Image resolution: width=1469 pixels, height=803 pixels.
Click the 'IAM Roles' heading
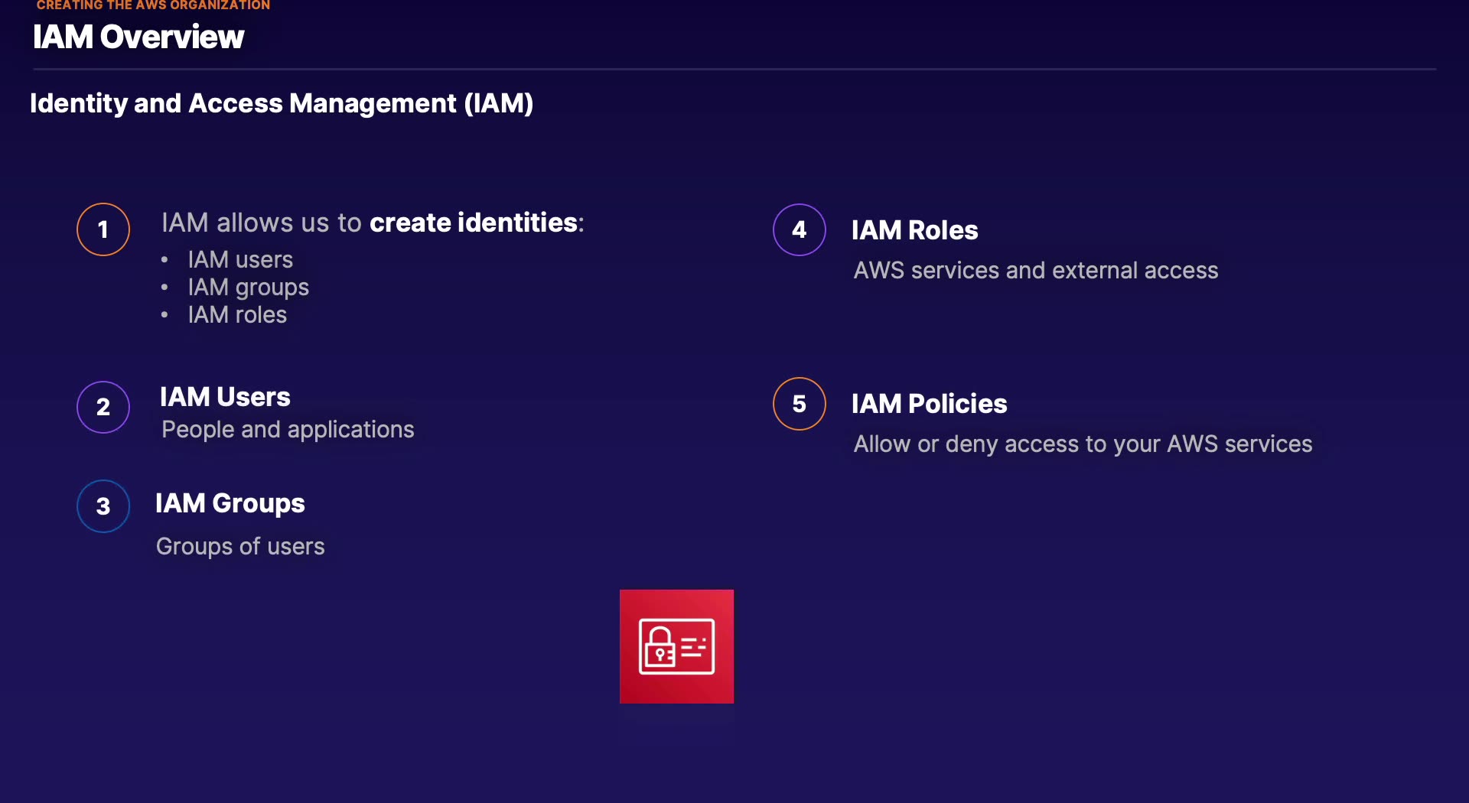pos(915,230)
